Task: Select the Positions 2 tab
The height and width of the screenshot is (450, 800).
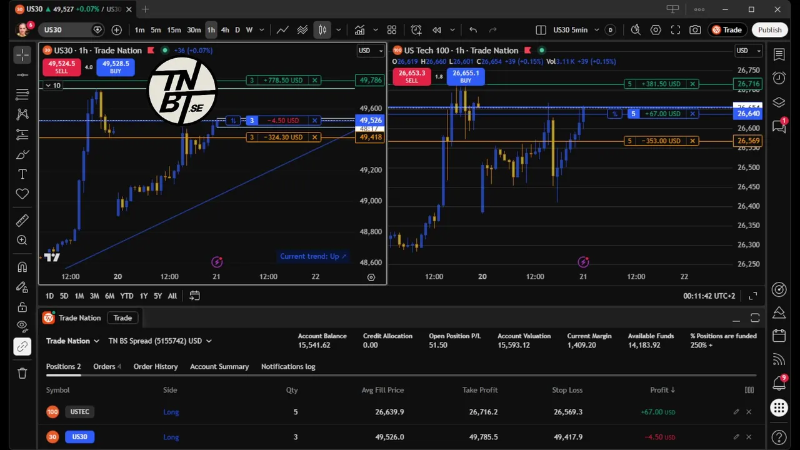Action: [63, 366]
